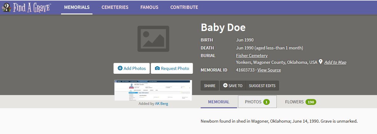Open the Famous navigation item
Viewport: 377px width, 134px height.
[149, 7]
